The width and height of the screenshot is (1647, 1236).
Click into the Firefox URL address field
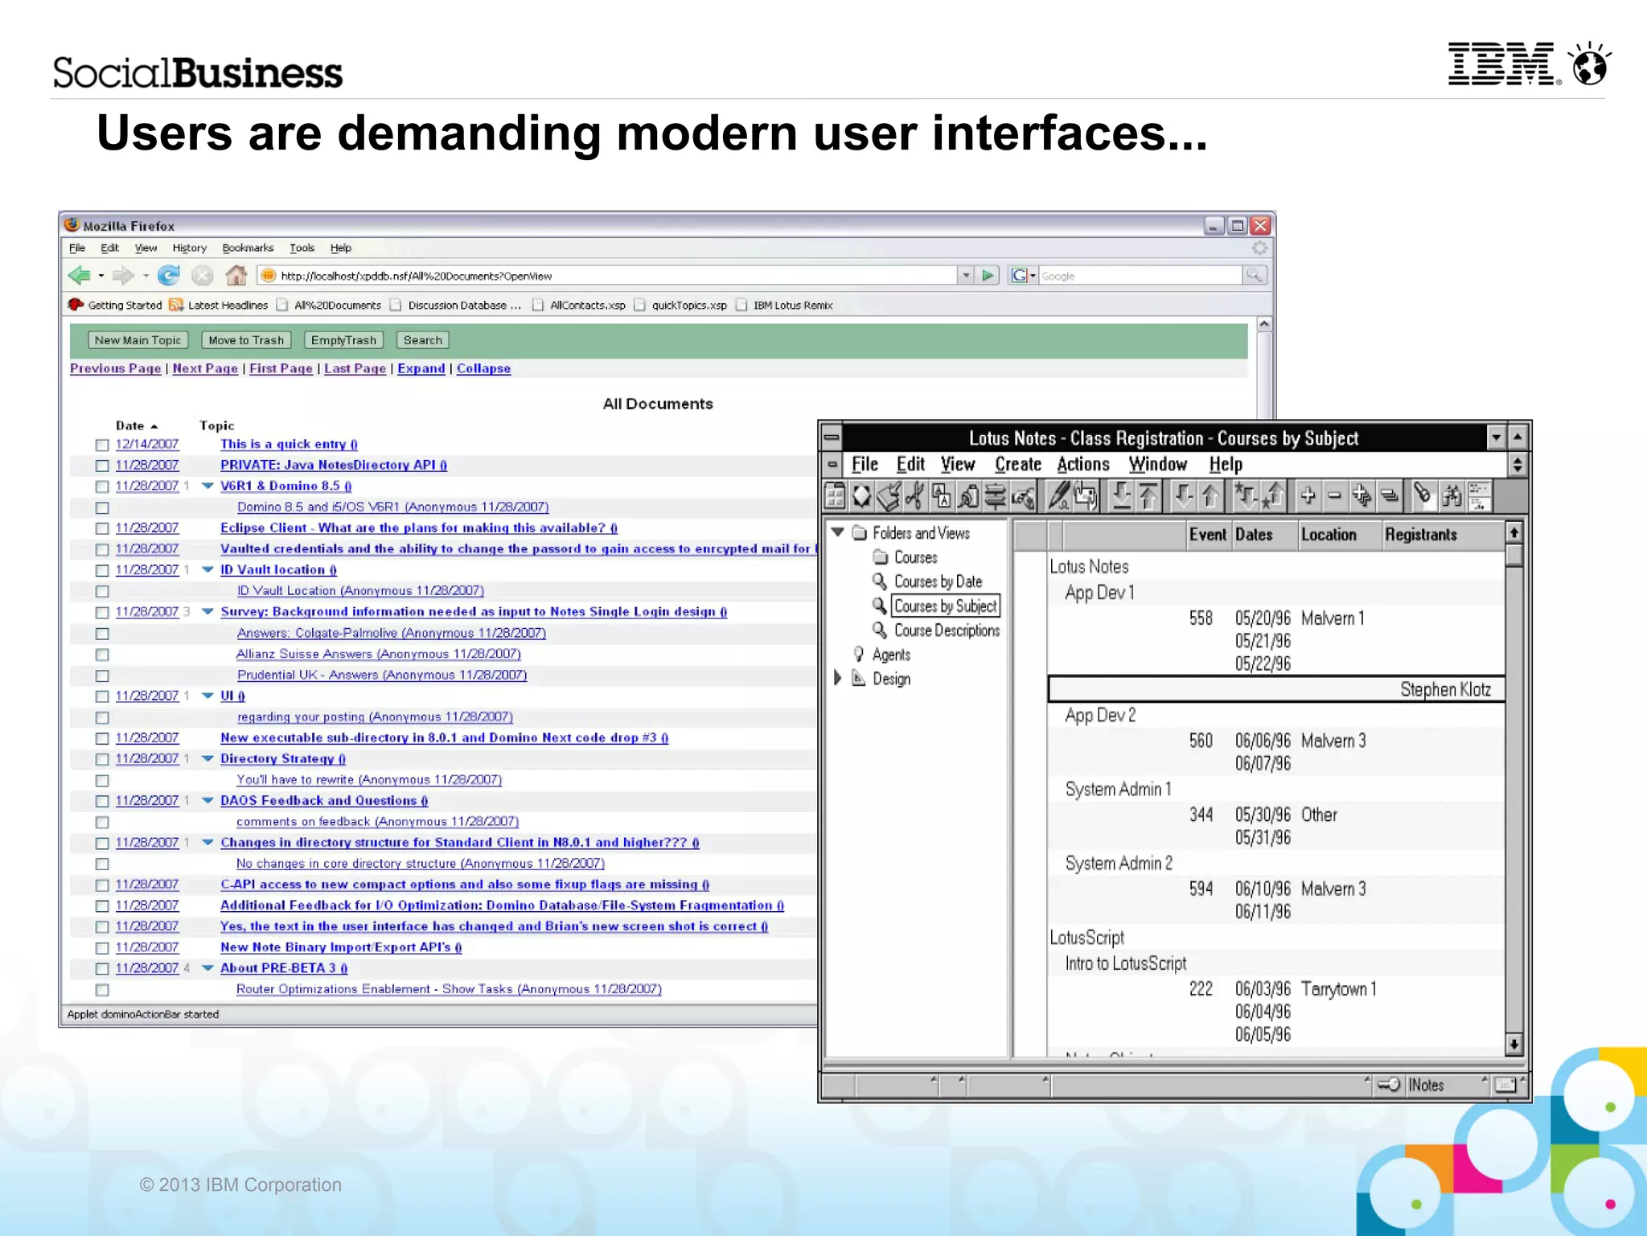point(608,276)
